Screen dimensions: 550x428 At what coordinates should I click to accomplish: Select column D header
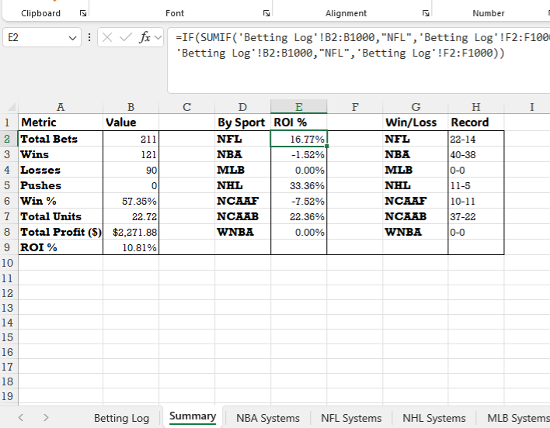click(x=242, y=107)
